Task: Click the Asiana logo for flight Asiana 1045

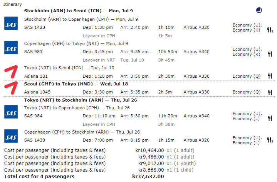Action: (10, 88)
